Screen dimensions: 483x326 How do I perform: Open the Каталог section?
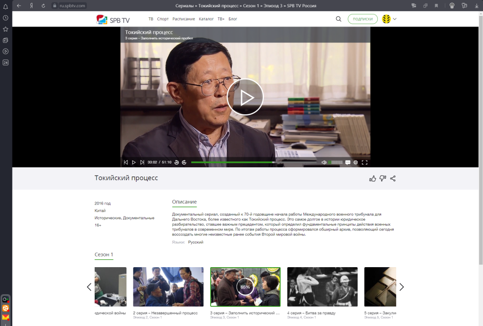click(206, 19)
